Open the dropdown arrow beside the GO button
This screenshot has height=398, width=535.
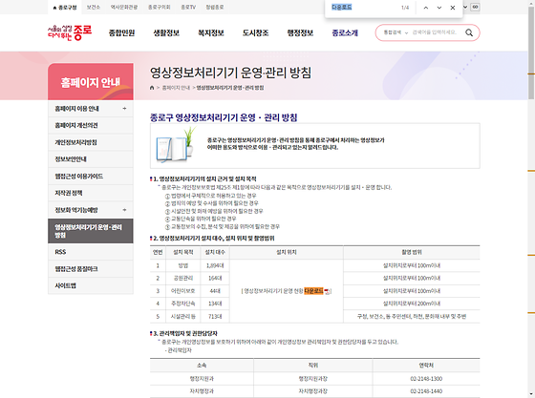[465, 7]
